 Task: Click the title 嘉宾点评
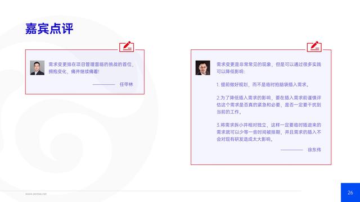pyautogui.click(x=49, y=29)
